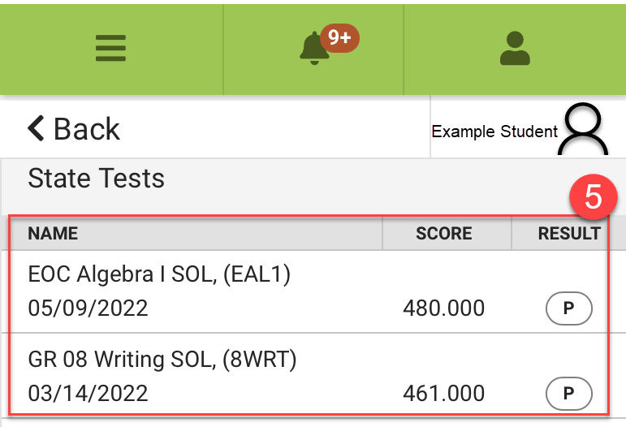626x427 pixels.
Task: Open notifications bell icon
Action: [314, 48]
